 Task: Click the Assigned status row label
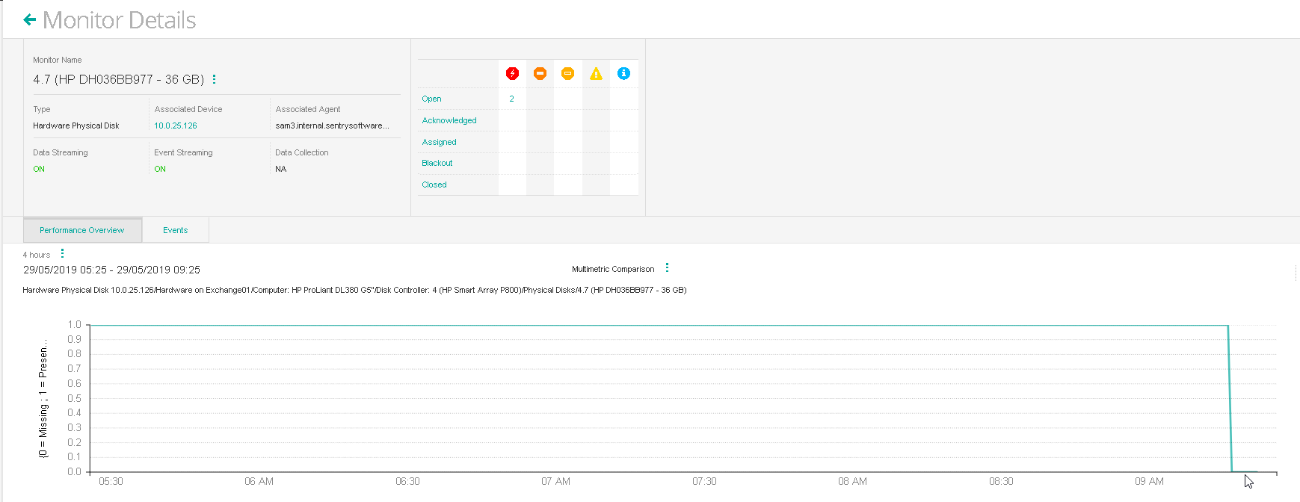tap(439, 142)
